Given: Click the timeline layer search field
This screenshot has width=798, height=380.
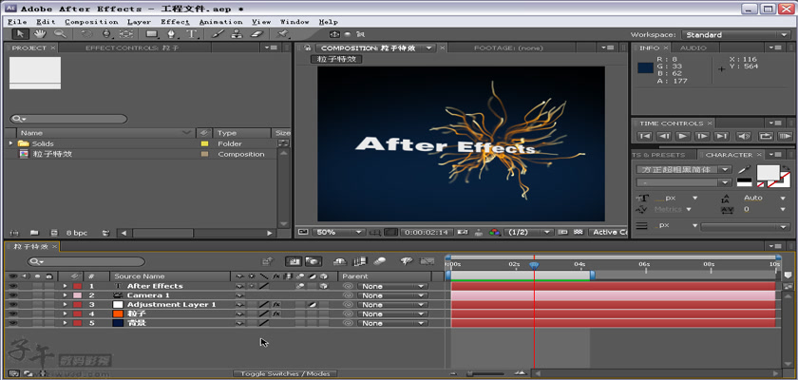Looking at the screenshot, I should tap(86, 262).
